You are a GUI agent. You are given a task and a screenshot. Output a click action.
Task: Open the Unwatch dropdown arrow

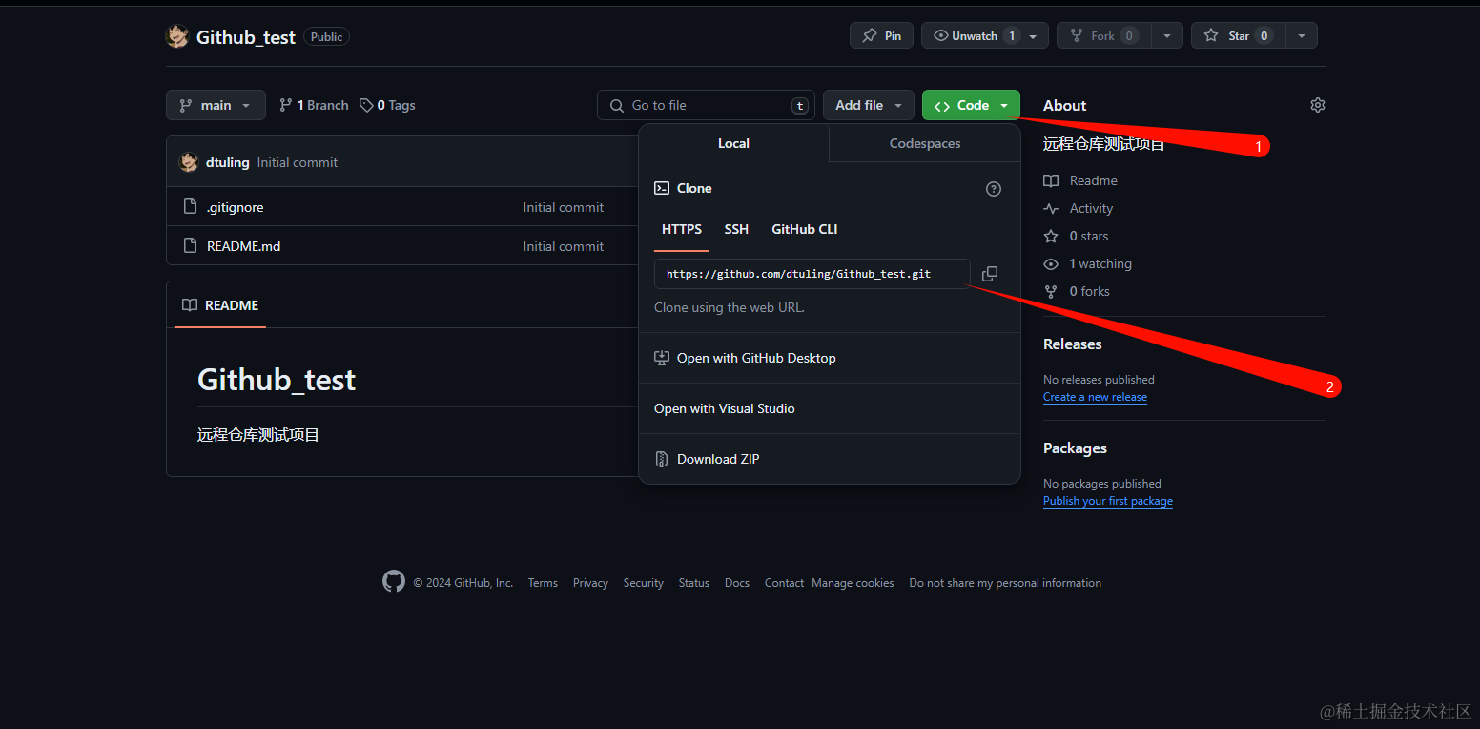1035,35
